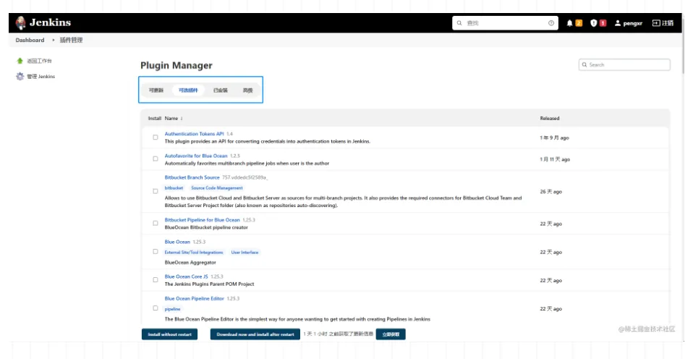Open the Autofavorite for Blue Ocean link
The image size is (693, 359).
[196, 156]
